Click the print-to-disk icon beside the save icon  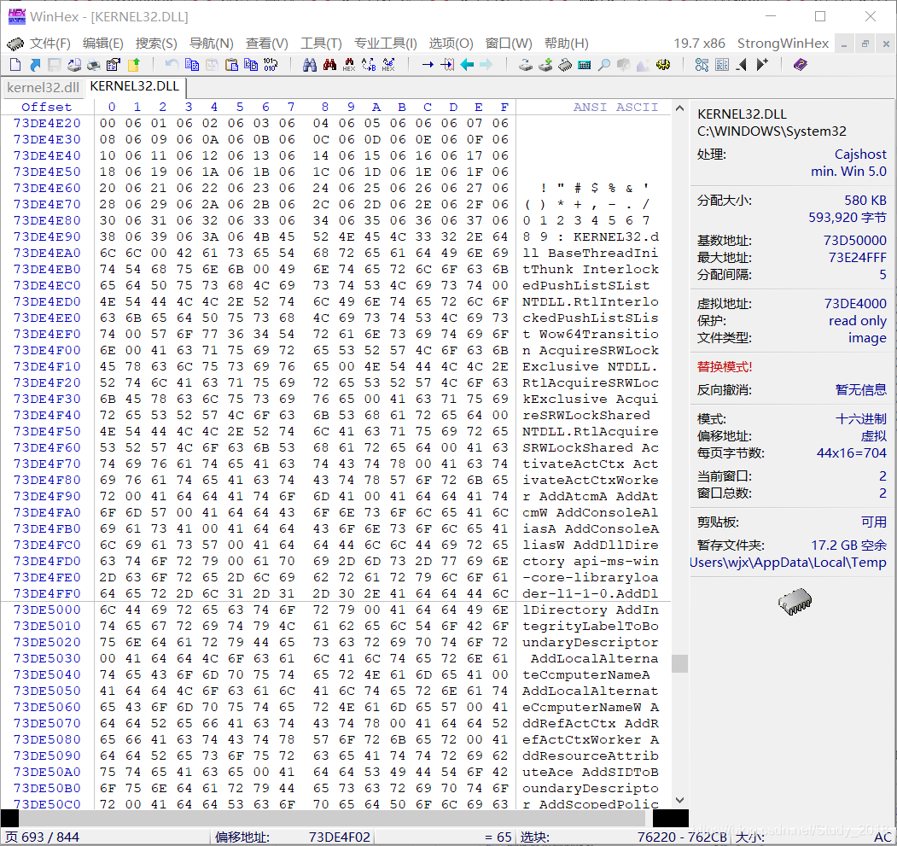(74, 65)
